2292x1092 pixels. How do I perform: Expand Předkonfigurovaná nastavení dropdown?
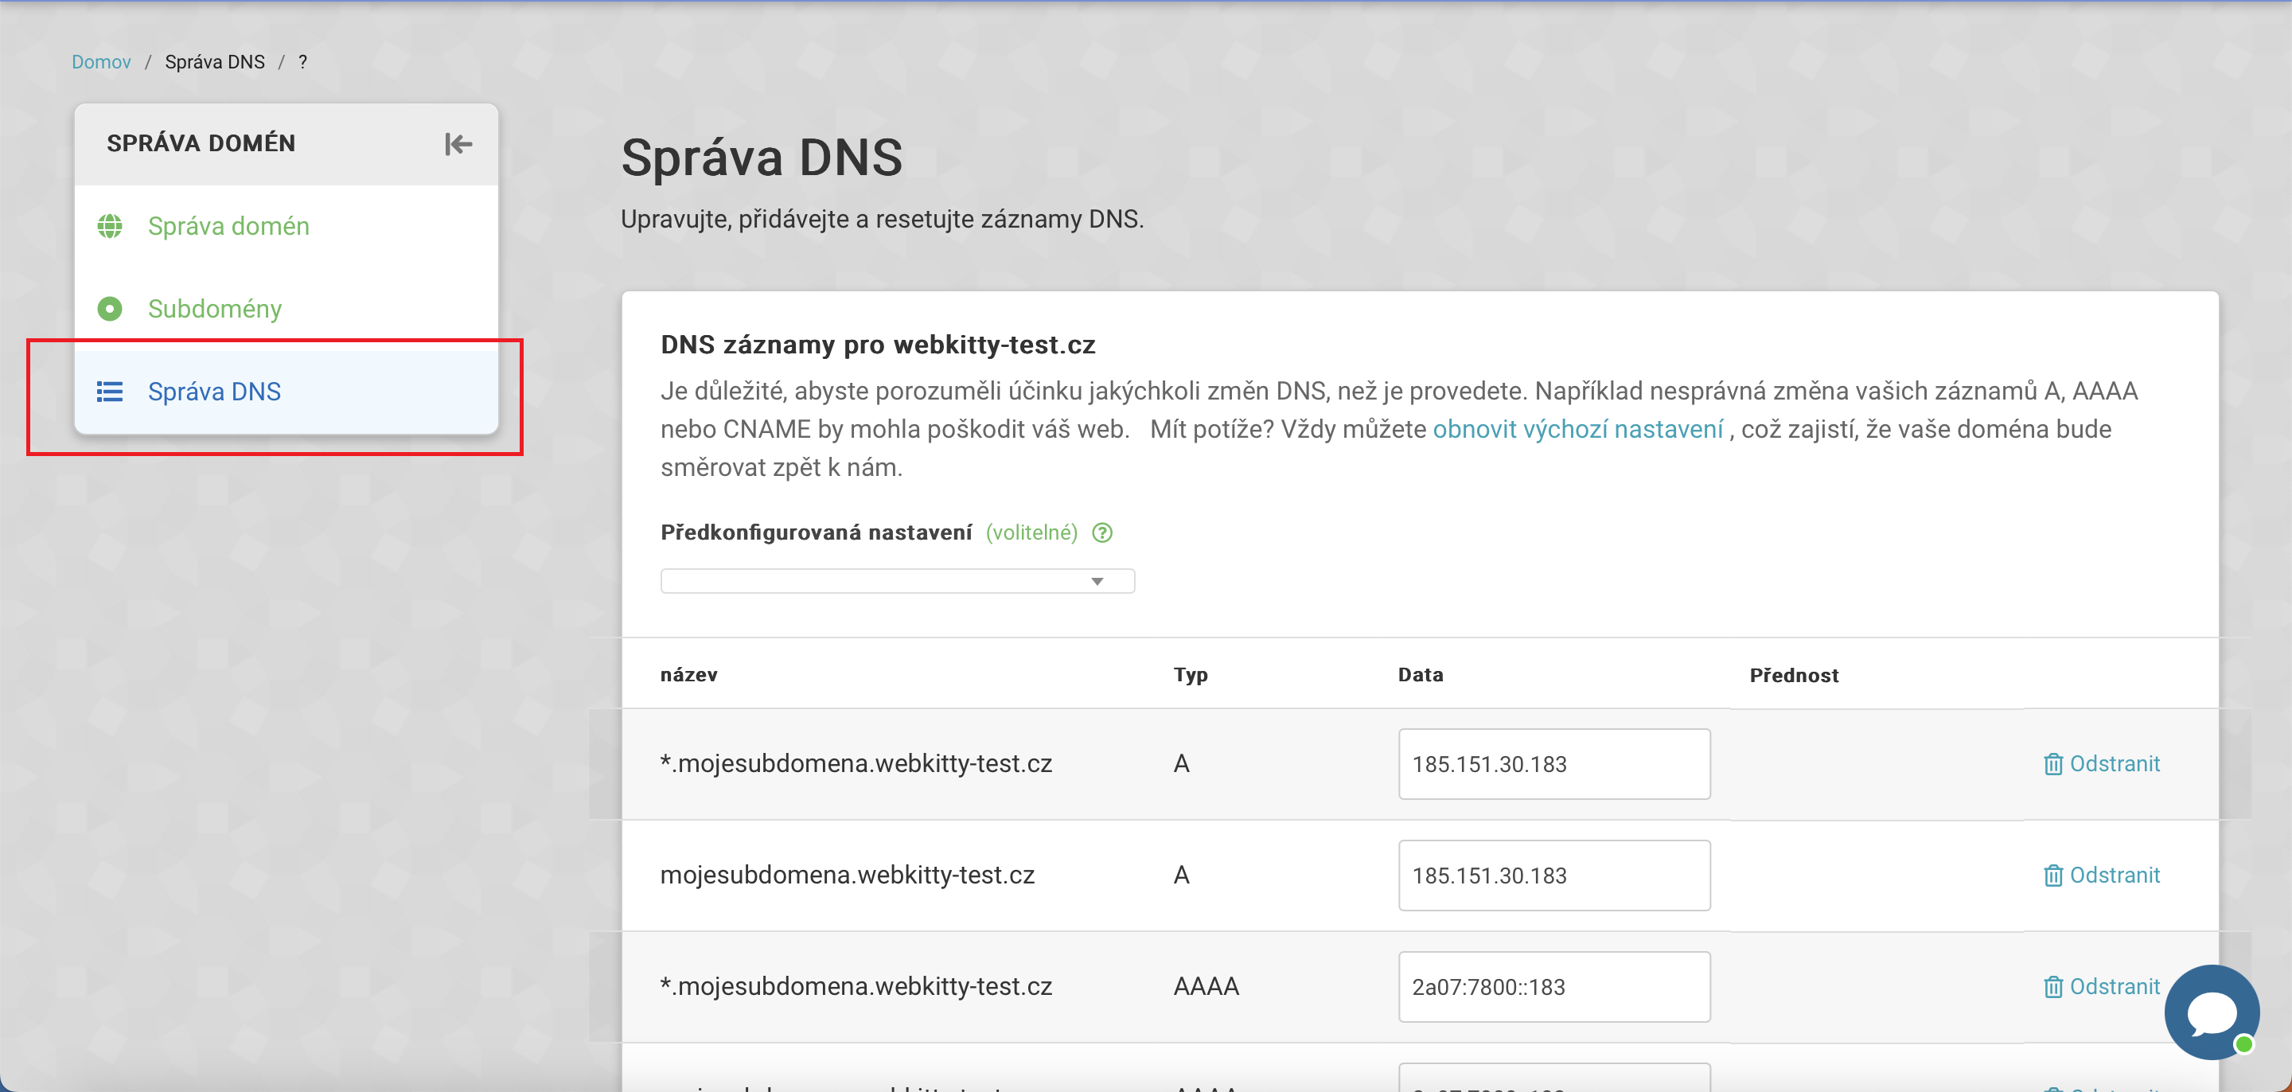click(x=897, y=581)
